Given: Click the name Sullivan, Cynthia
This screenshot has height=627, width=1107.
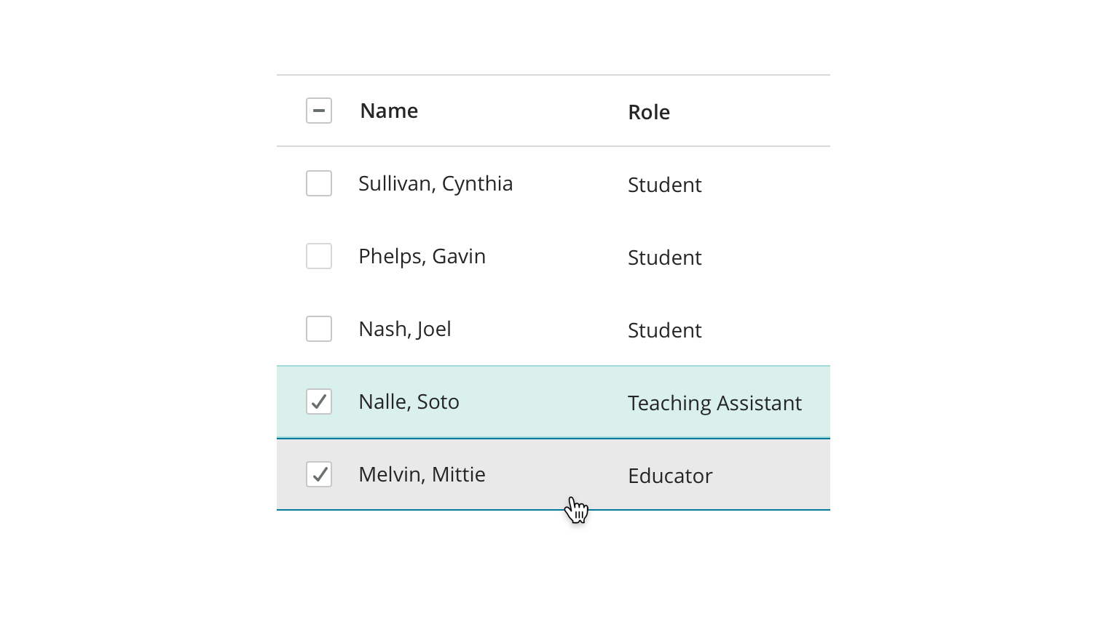Looking at the screenshot, I should [436, 183].
